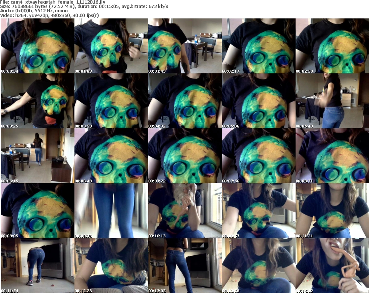View the frame timestamped 00:14:12

[332, 266]
